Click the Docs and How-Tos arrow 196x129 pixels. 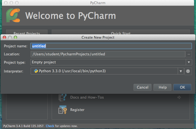[179, 97]
